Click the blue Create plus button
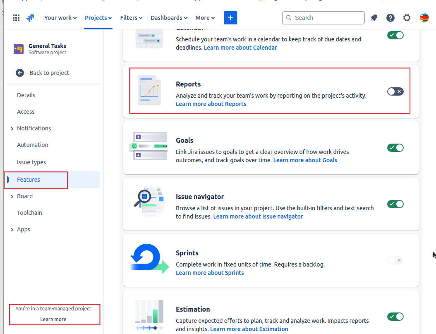Screen dimensions: 436x334 tap(230, 18)
